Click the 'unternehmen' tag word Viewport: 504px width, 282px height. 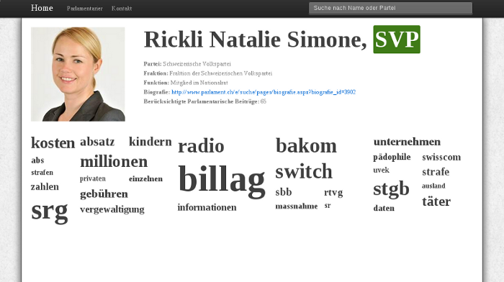pyautogui.click(x=407, y=142)
